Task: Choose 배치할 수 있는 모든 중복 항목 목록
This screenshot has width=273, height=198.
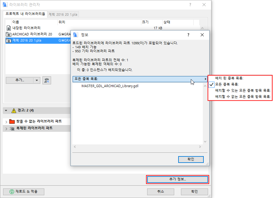Action: pos(240,91)
